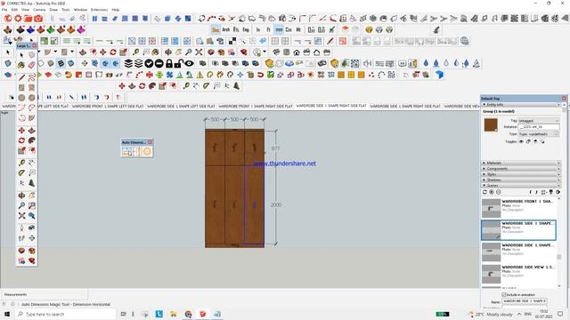This screenshot has width=570, height=320.
Task: Close the Auto Dimension floating toolbar
Action: (150, 142)
